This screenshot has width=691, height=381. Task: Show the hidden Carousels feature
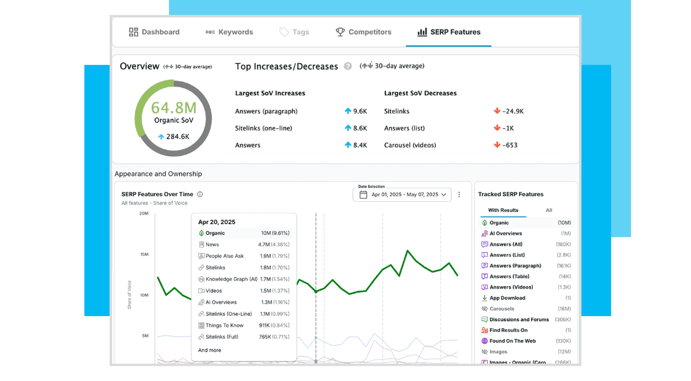(x=484, y=309)
